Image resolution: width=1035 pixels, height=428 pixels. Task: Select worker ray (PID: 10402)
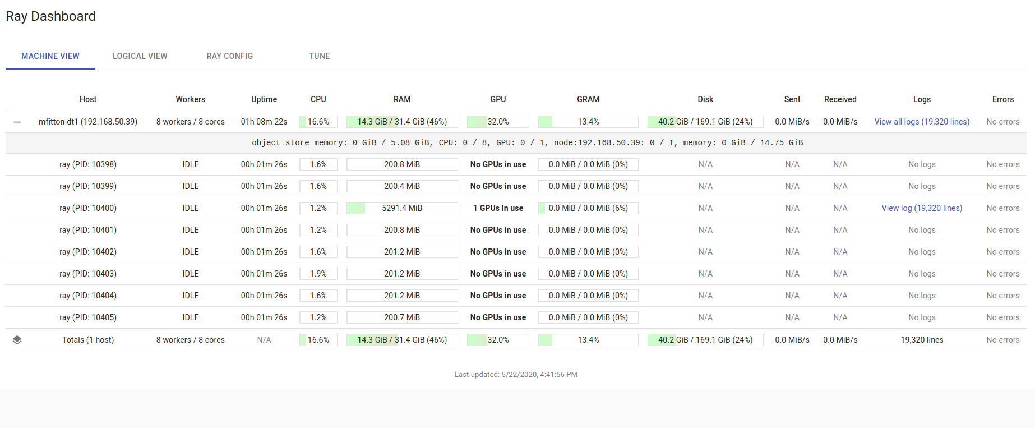click(88, 252)
